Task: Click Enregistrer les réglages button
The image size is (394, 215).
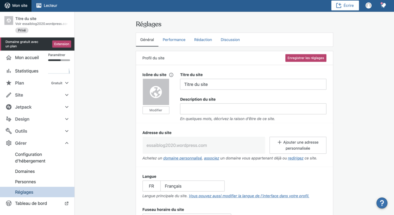Action: click(x=306, y=58)
